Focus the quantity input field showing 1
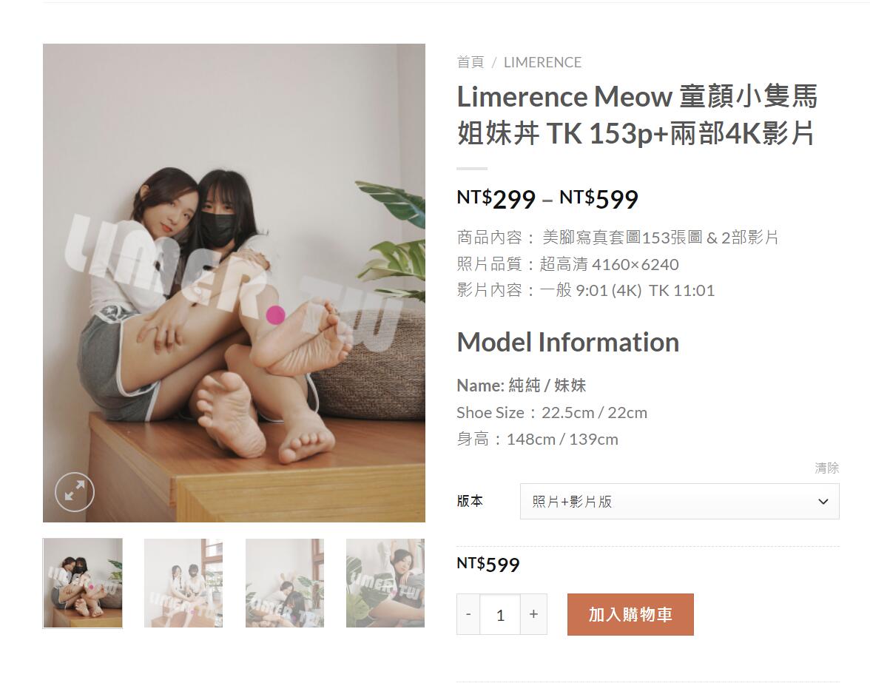870x683 pixels. tap(500, 614)
